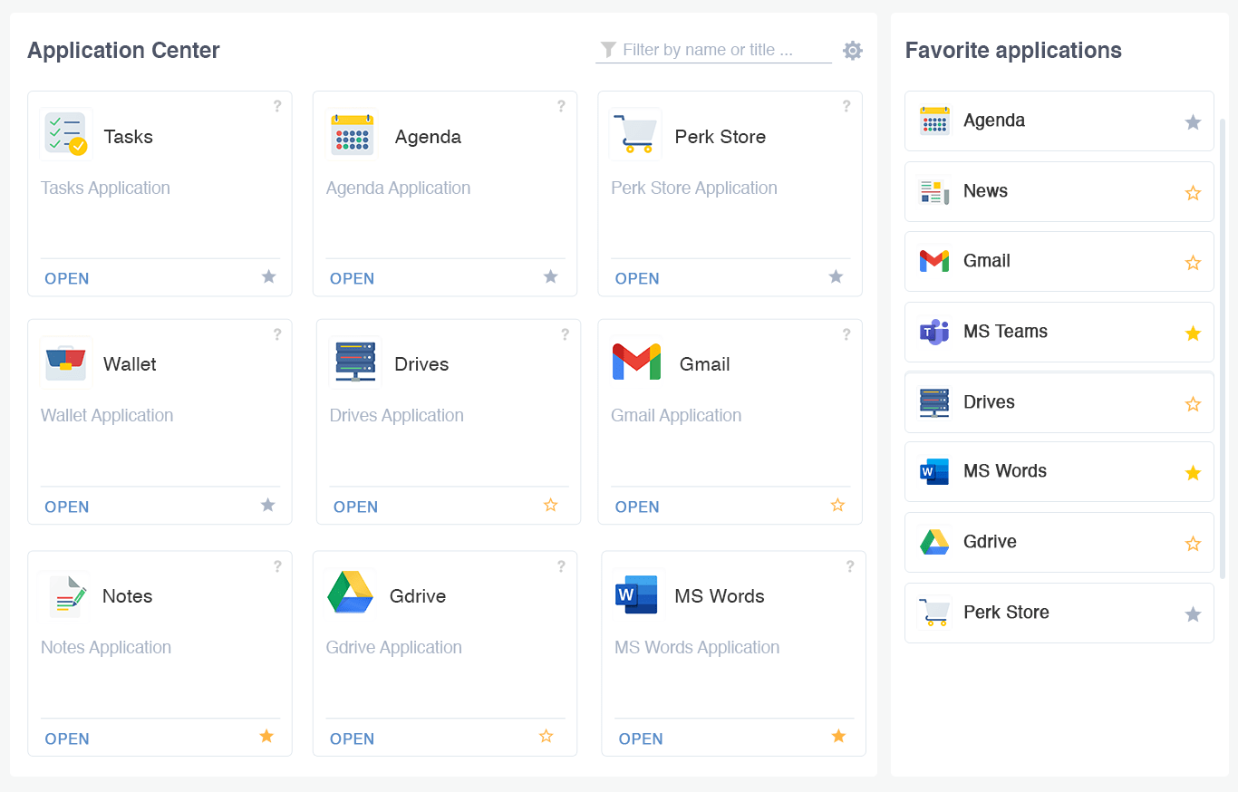This screenshot has width=1238, height=792.
Task: Open the Tasks application
Action: [67, 278]
